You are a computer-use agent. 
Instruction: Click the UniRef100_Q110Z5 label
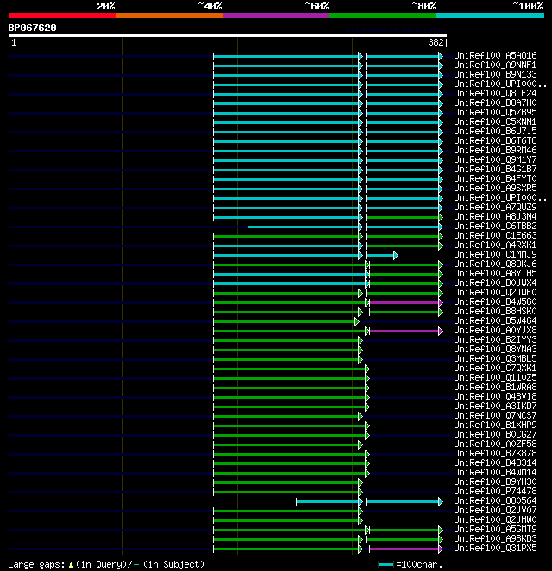point(495,377)
